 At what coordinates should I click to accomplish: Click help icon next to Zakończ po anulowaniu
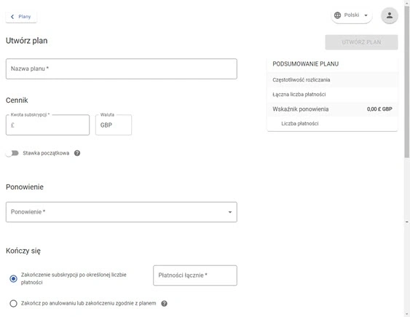coord(164,304)
